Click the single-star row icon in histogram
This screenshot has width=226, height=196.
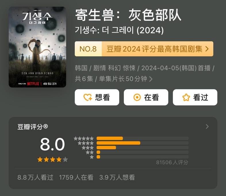(92, 157)
